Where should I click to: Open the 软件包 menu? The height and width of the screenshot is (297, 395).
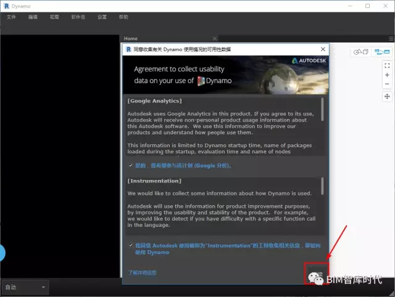tap(78, 17)
